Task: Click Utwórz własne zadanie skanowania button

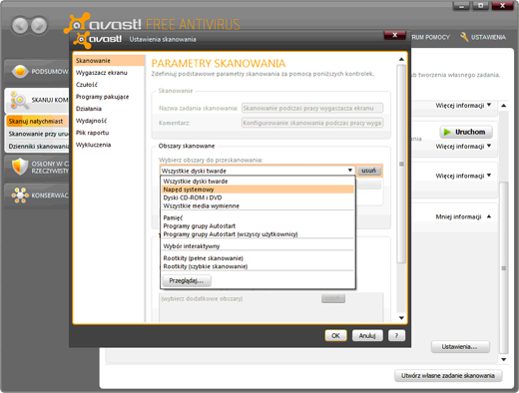Action: click(448, 375)
